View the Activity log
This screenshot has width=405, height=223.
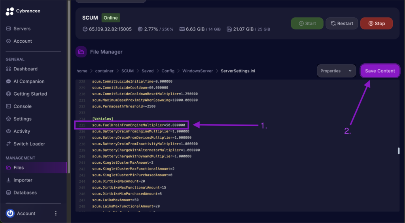22,131
